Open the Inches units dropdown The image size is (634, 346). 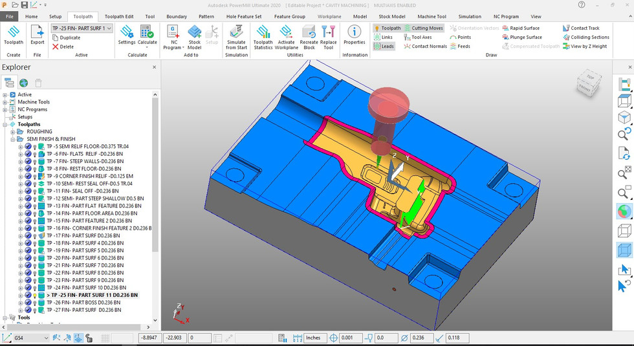coord(316,338)
